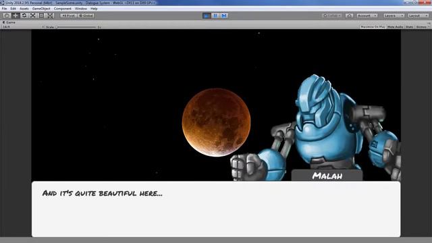Open the Collab dropdown
This screenshot has height=243, width=432.
pos(332,16)
